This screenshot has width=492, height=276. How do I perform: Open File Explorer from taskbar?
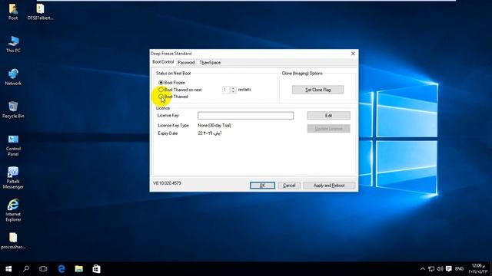tap(78, 269)
